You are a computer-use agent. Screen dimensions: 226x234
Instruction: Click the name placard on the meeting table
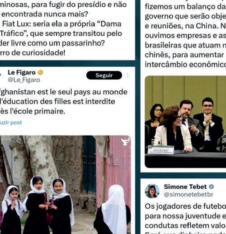(161, 150)
